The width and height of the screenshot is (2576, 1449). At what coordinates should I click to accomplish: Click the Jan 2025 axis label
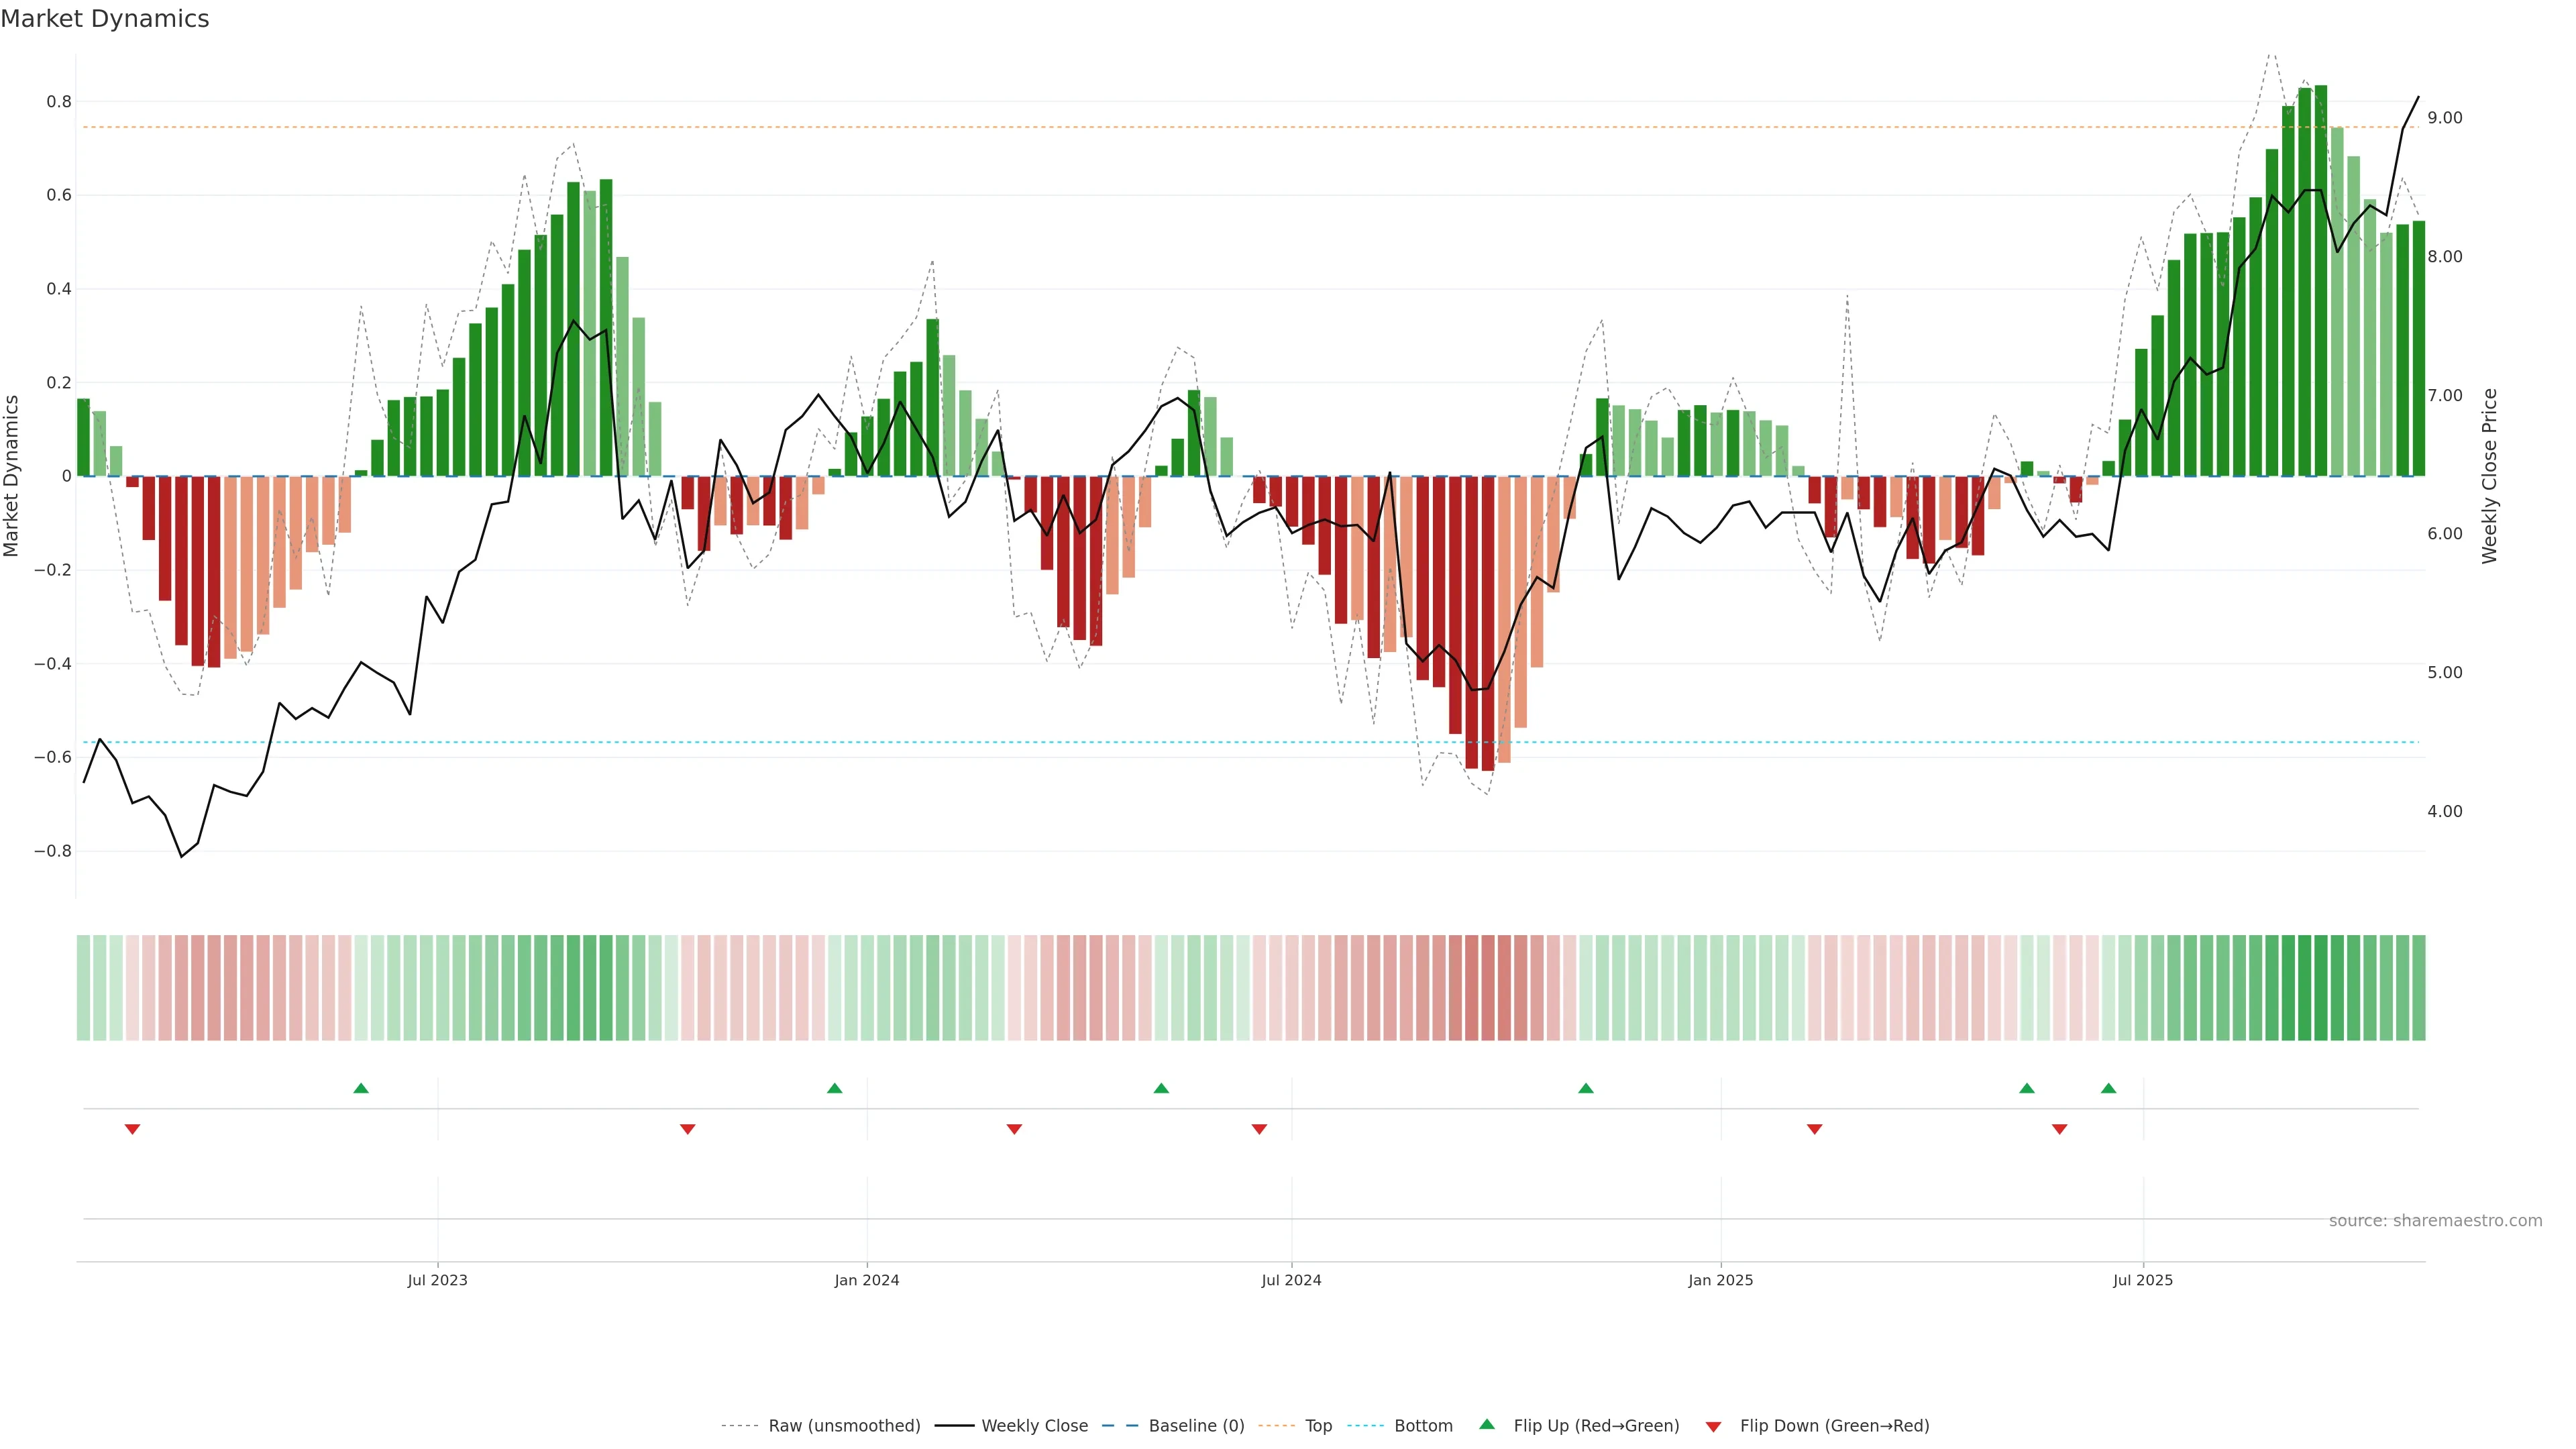(x=1720, y=1280)
